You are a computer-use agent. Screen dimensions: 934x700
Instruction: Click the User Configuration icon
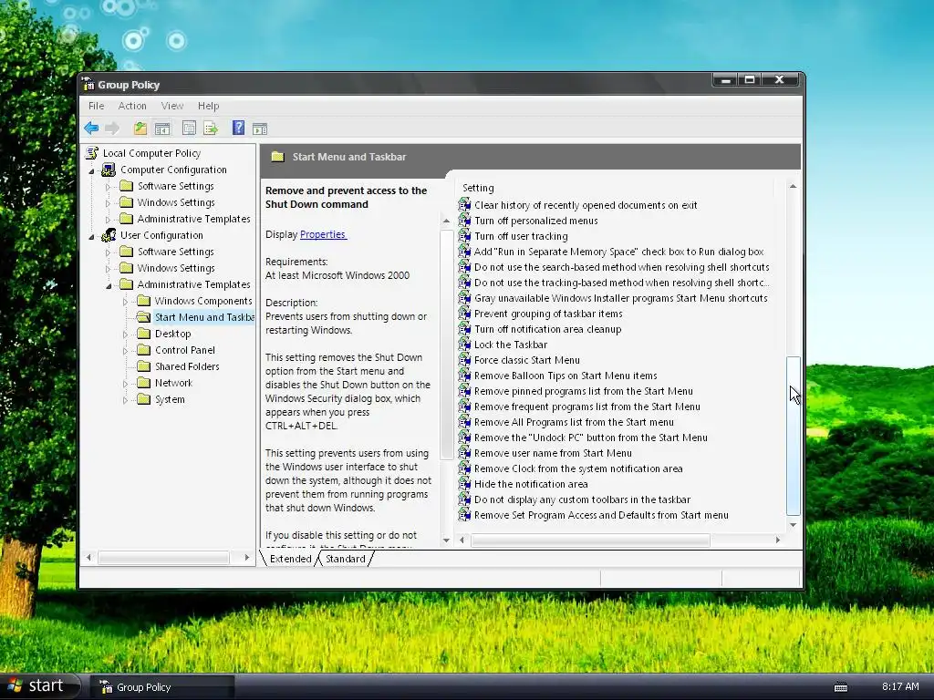click(109, 235)
